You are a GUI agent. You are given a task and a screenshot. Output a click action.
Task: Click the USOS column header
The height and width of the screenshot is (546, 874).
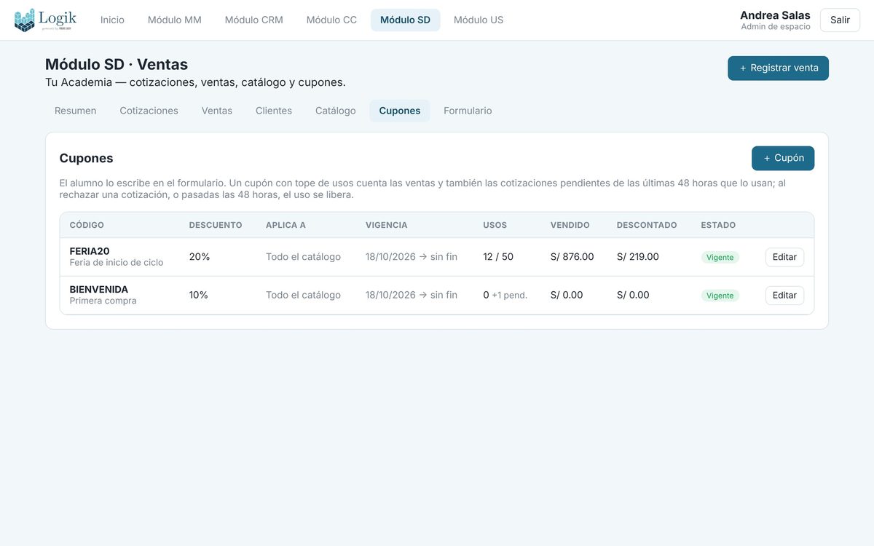pos(495,225)
